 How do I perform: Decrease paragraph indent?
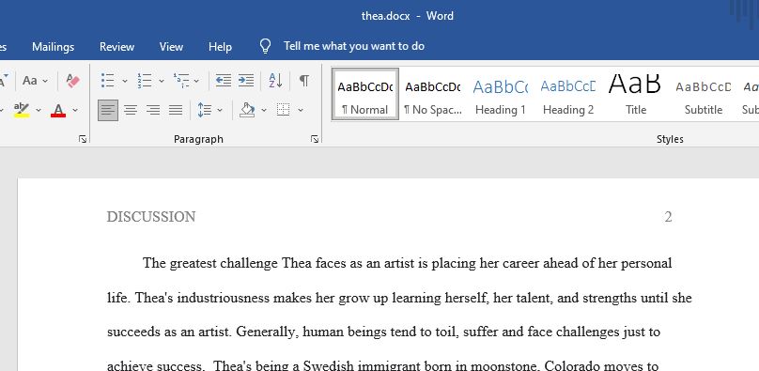click(224, 80)
